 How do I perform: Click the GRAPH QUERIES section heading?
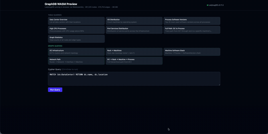pyautogui.click(x=55, y=46)
